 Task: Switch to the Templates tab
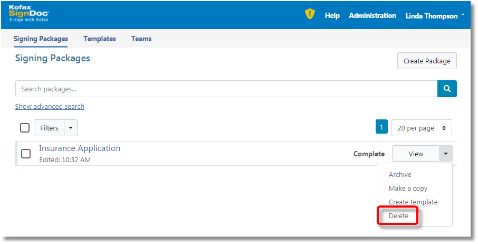[100, 39]
